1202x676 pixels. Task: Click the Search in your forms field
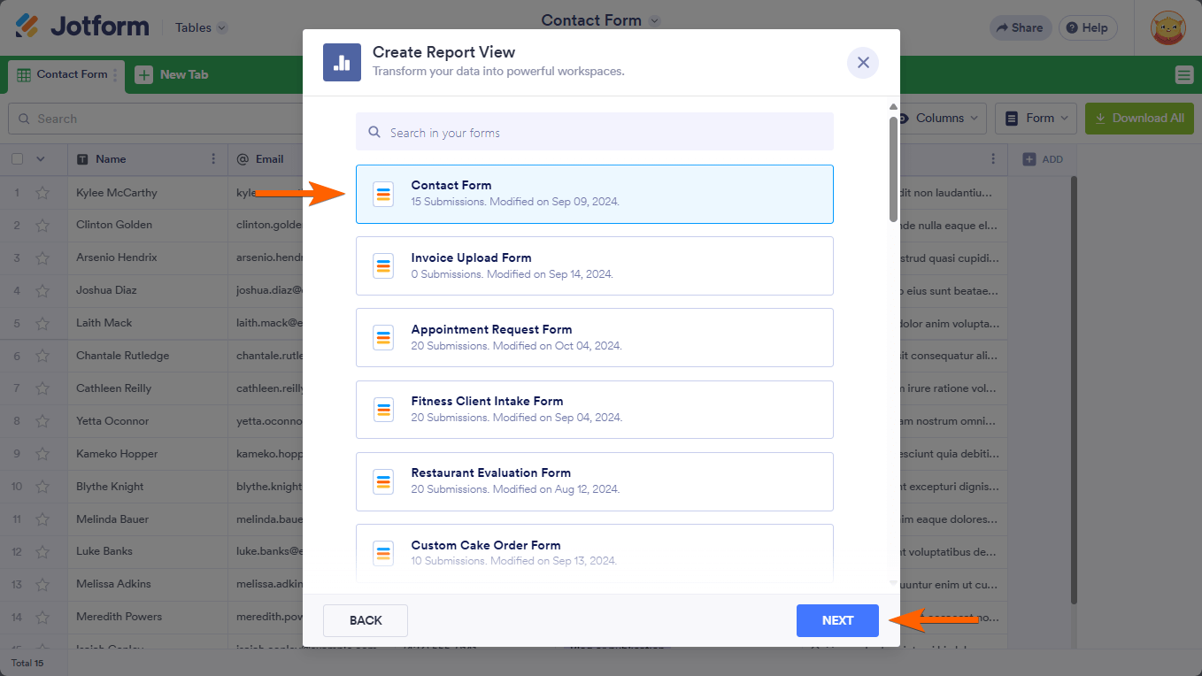(594, 133)
